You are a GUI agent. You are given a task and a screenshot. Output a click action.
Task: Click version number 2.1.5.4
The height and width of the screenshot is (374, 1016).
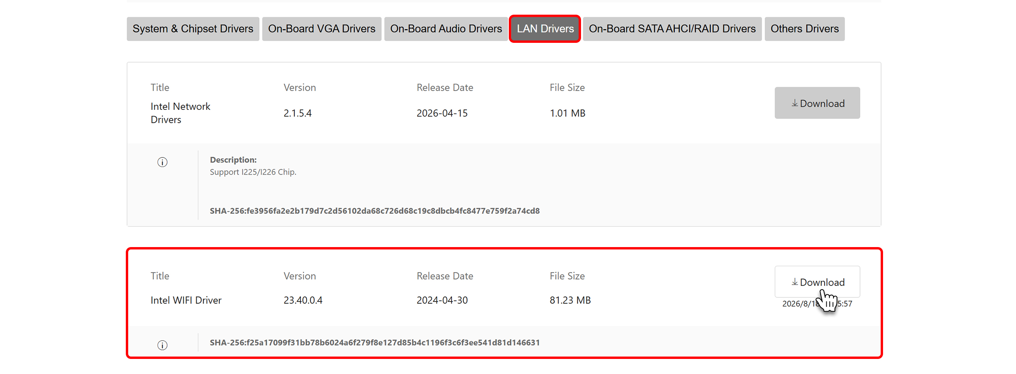298,113
